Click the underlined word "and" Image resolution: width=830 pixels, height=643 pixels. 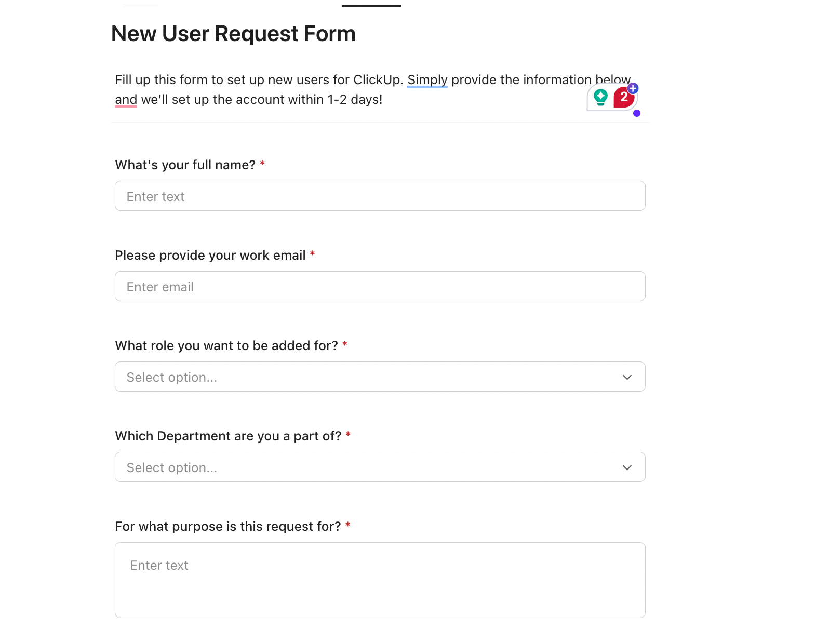pyautogui.click(x=126, y=99)
